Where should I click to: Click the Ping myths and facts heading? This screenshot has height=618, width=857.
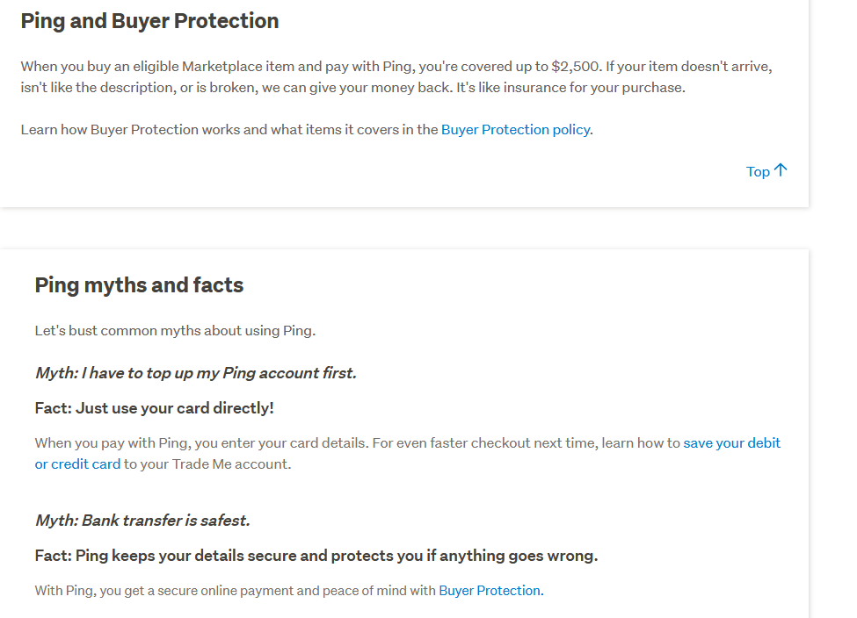click(x=139, y=285)
